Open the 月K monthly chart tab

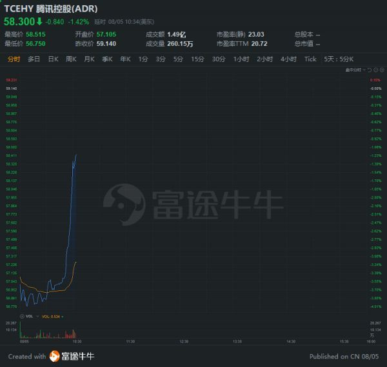[x=89, y=59]
